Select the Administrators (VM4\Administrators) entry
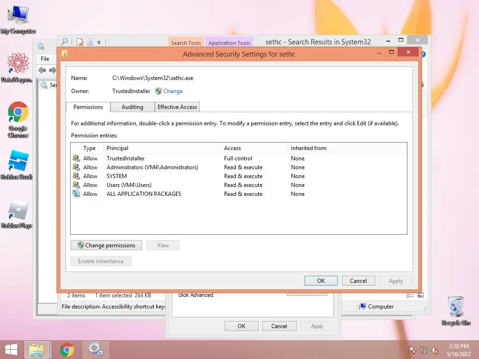 coord(239,167)
